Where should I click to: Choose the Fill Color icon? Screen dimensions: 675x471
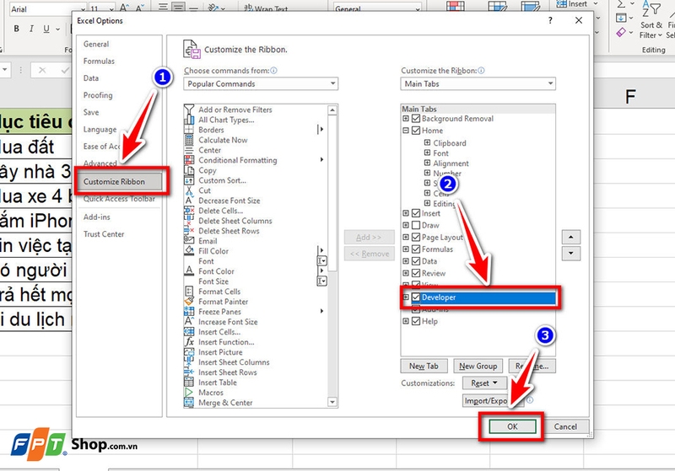point(189,251)
